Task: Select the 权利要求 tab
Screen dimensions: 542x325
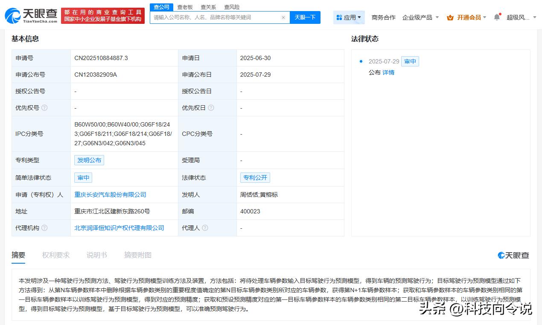Action: [x=56, y=255]
